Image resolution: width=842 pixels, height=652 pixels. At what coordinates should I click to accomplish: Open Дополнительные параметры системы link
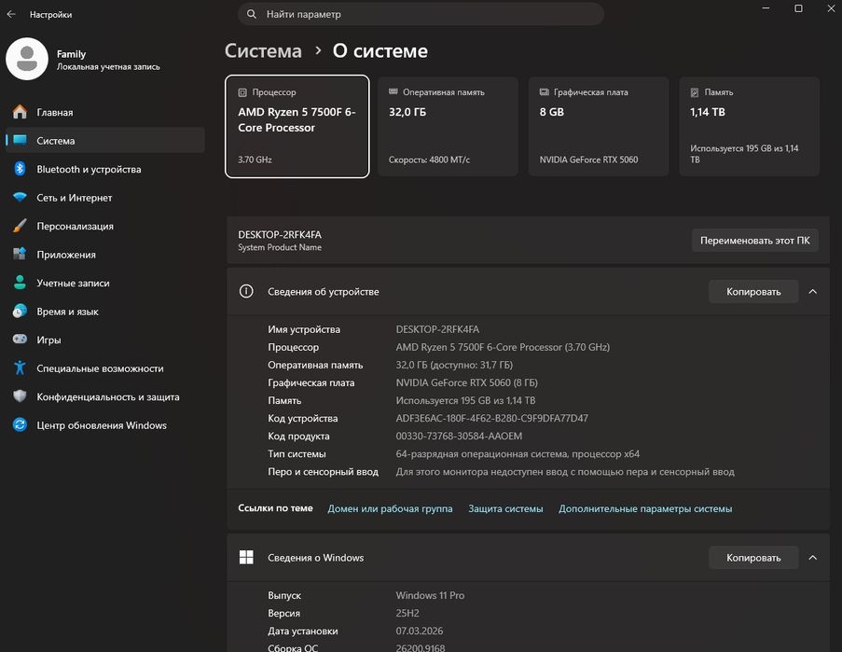[645, 508]
